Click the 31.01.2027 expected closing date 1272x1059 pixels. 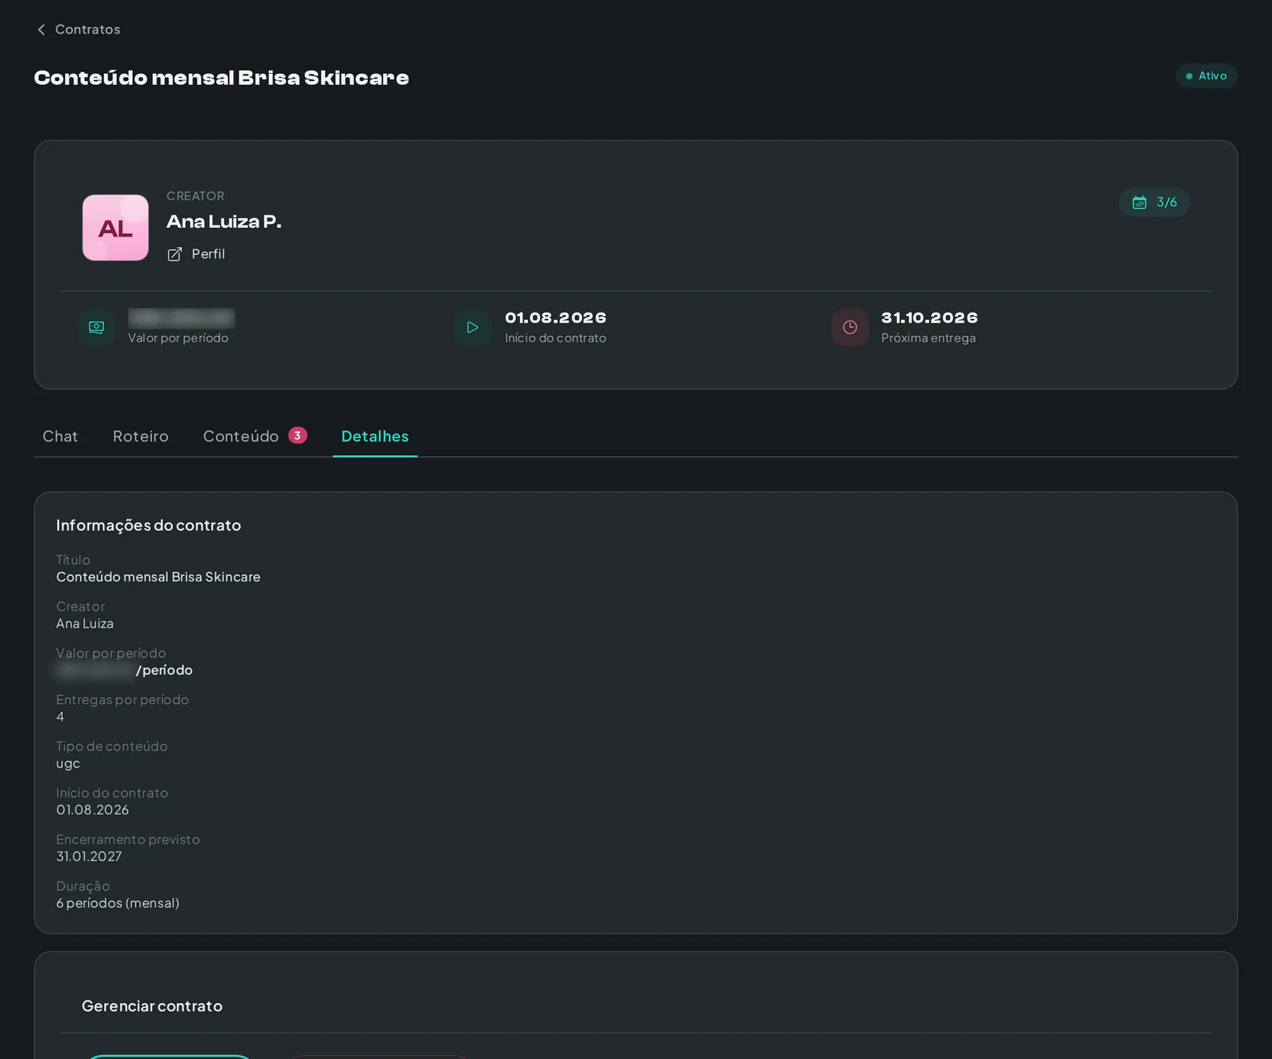pyautogui.click(x=89, y=856)
